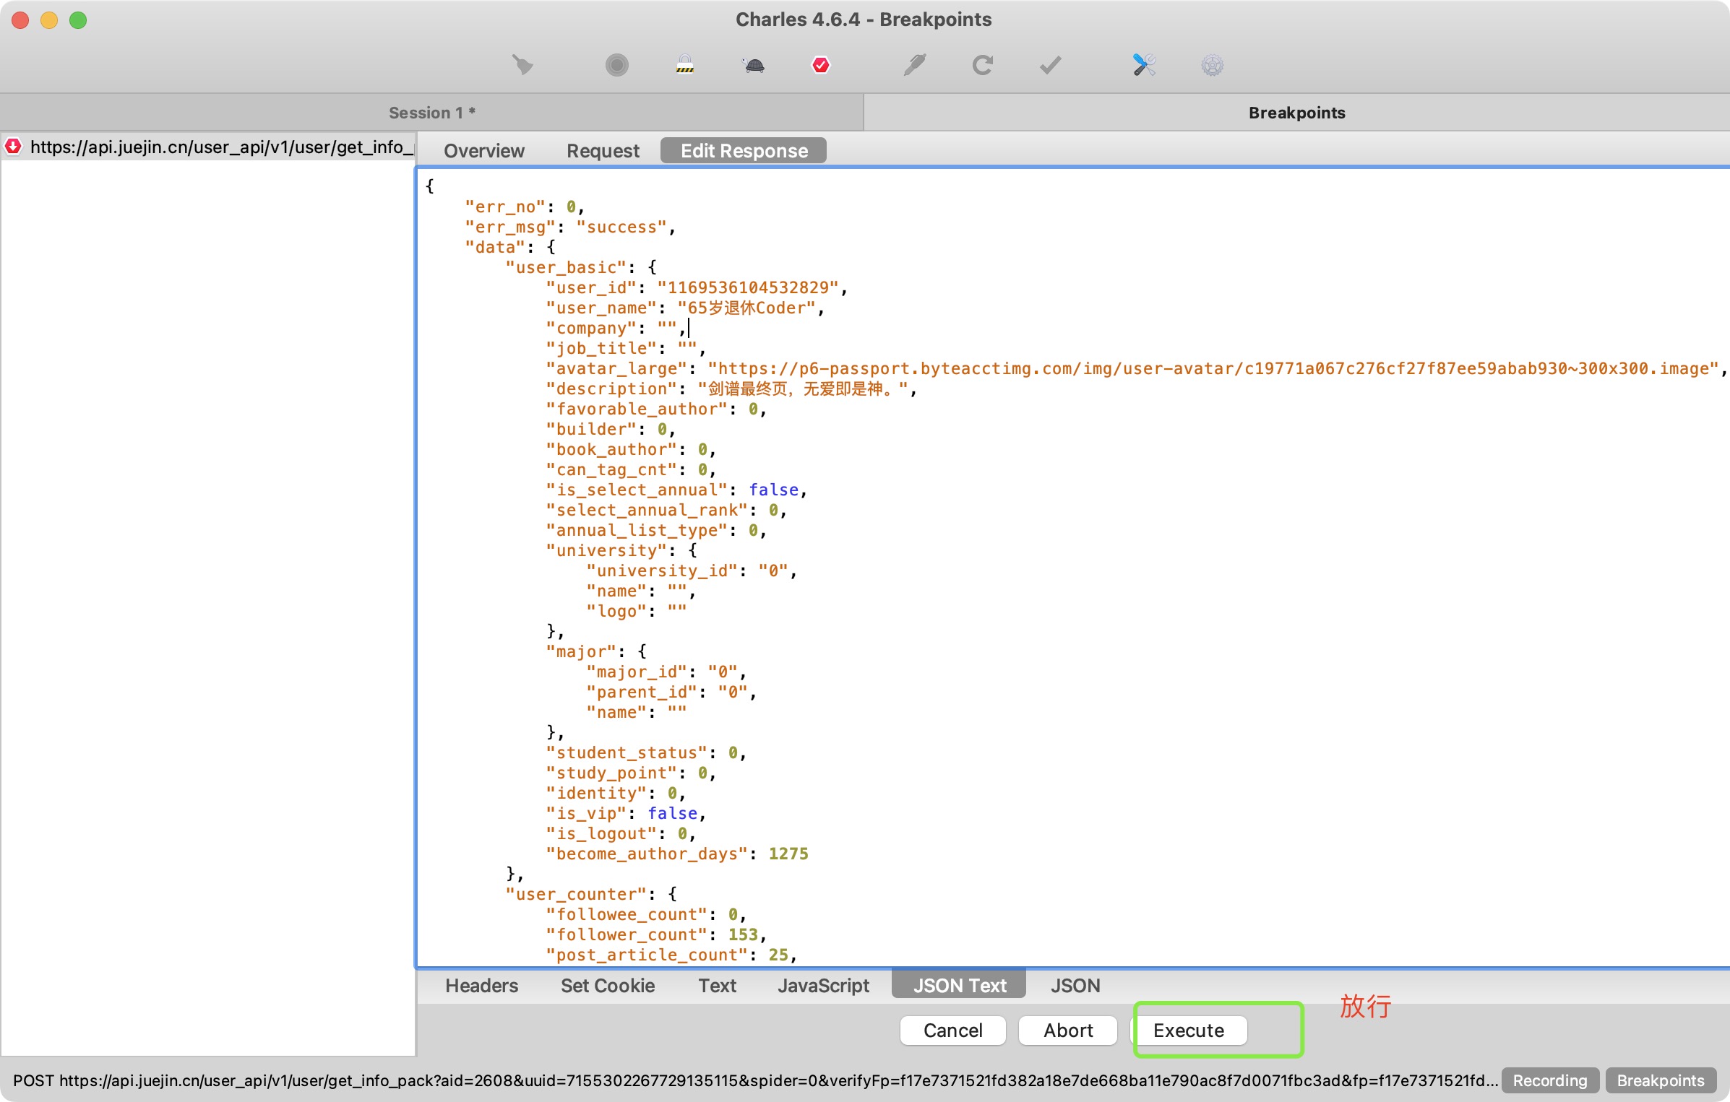This screenshot has width=1730, height=1102.
Task: Click the "post_article_count": 25 line
Action: coord(671,955)
